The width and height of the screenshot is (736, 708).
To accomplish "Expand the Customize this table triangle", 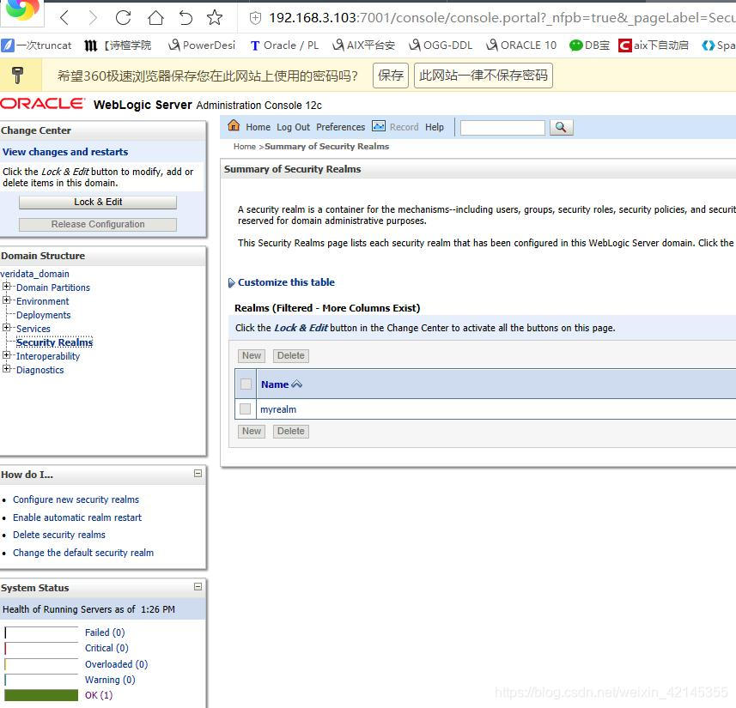I will point(231,283).
